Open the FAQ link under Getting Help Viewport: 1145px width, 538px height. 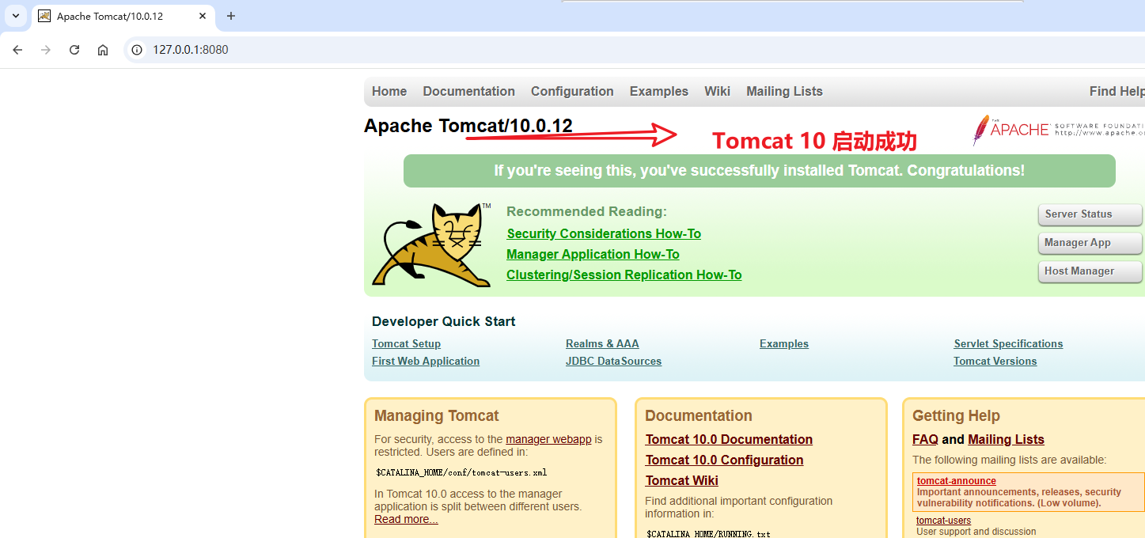925,439
